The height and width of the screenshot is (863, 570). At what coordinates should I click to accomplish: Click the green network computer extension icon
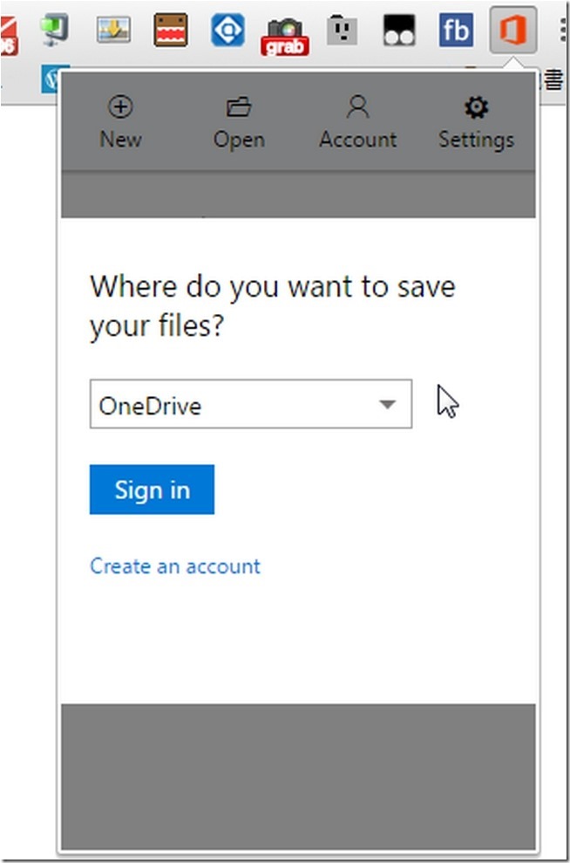(55, 31)
